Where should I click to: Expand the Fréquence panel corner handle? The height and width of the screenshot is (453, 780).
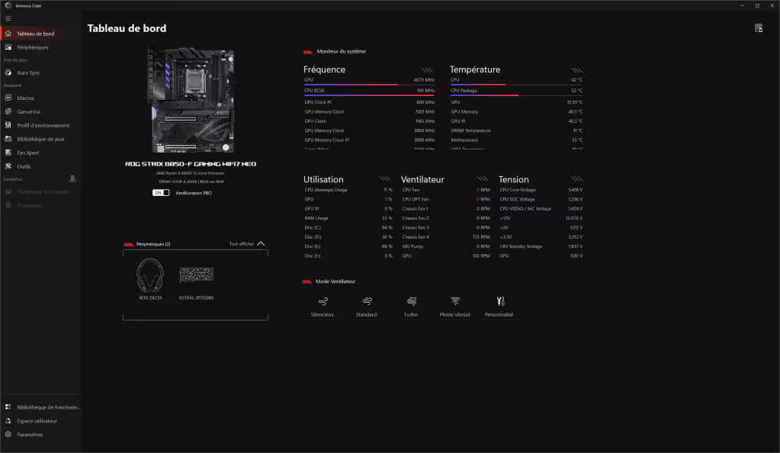pyautogui.click(x=428, y=70)
